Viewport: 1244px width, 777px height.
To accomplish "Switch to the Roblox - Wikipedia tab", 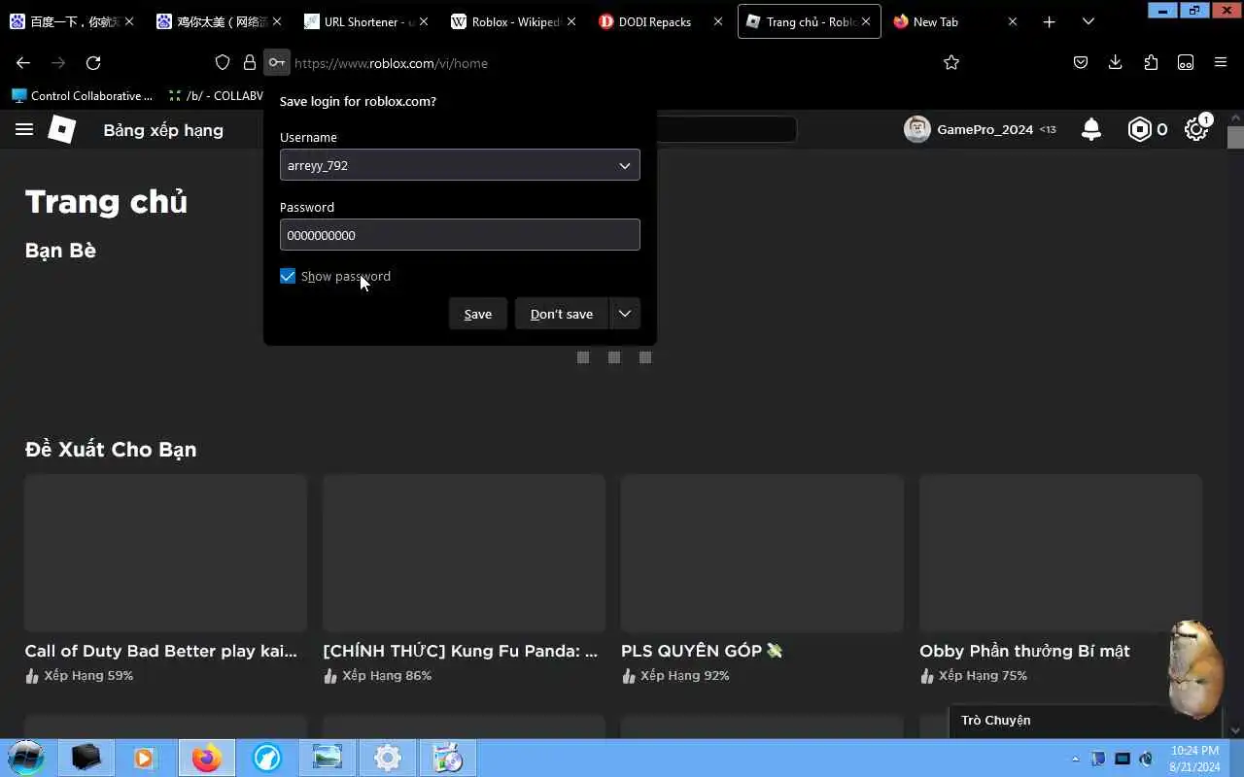I will pos(515,21).
